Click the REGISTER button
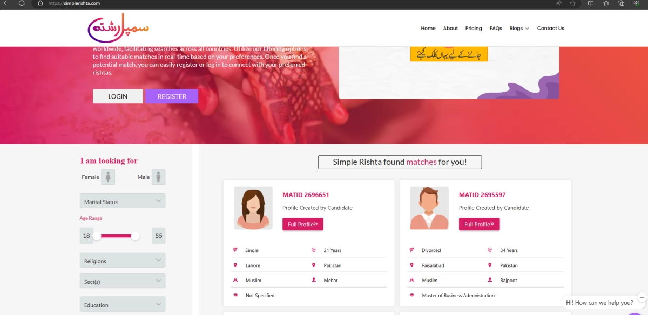This screenshot has height=315, width=648. 172,96
